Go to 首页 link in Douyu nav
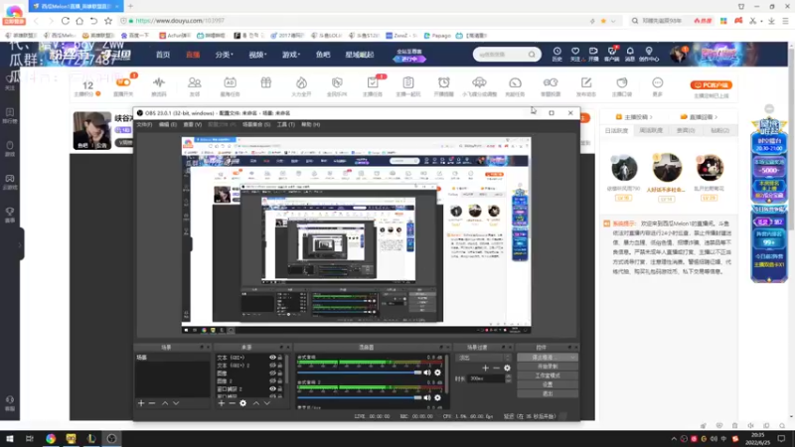The width and height of the screenshot is (795, 447). click(x=163, y=55)
